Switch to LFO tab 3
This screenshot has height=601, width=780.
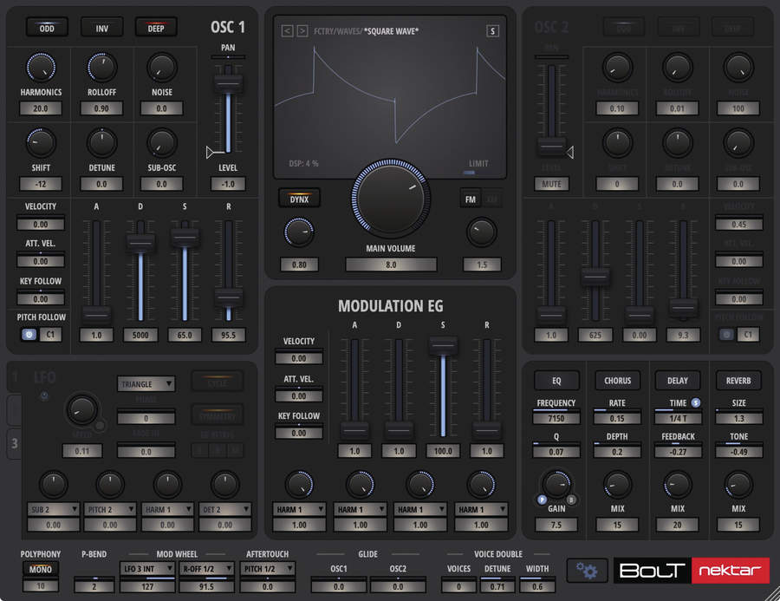point(15,443)
